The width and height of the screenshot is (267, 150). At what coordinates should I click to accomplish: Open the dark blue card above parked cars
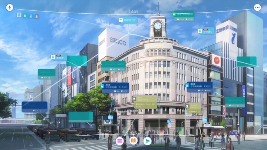coord(34,107)
